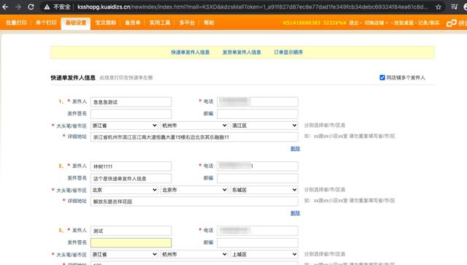The image size is (467, 265).
Task: Open the 单个打印 tab
Action: [x=46, y=23]
